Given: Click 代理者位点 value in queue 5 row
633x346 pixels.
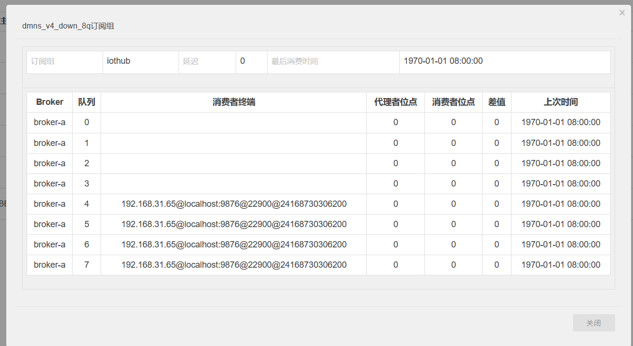Looking at the screenshot, I should (x=396, y=224).
